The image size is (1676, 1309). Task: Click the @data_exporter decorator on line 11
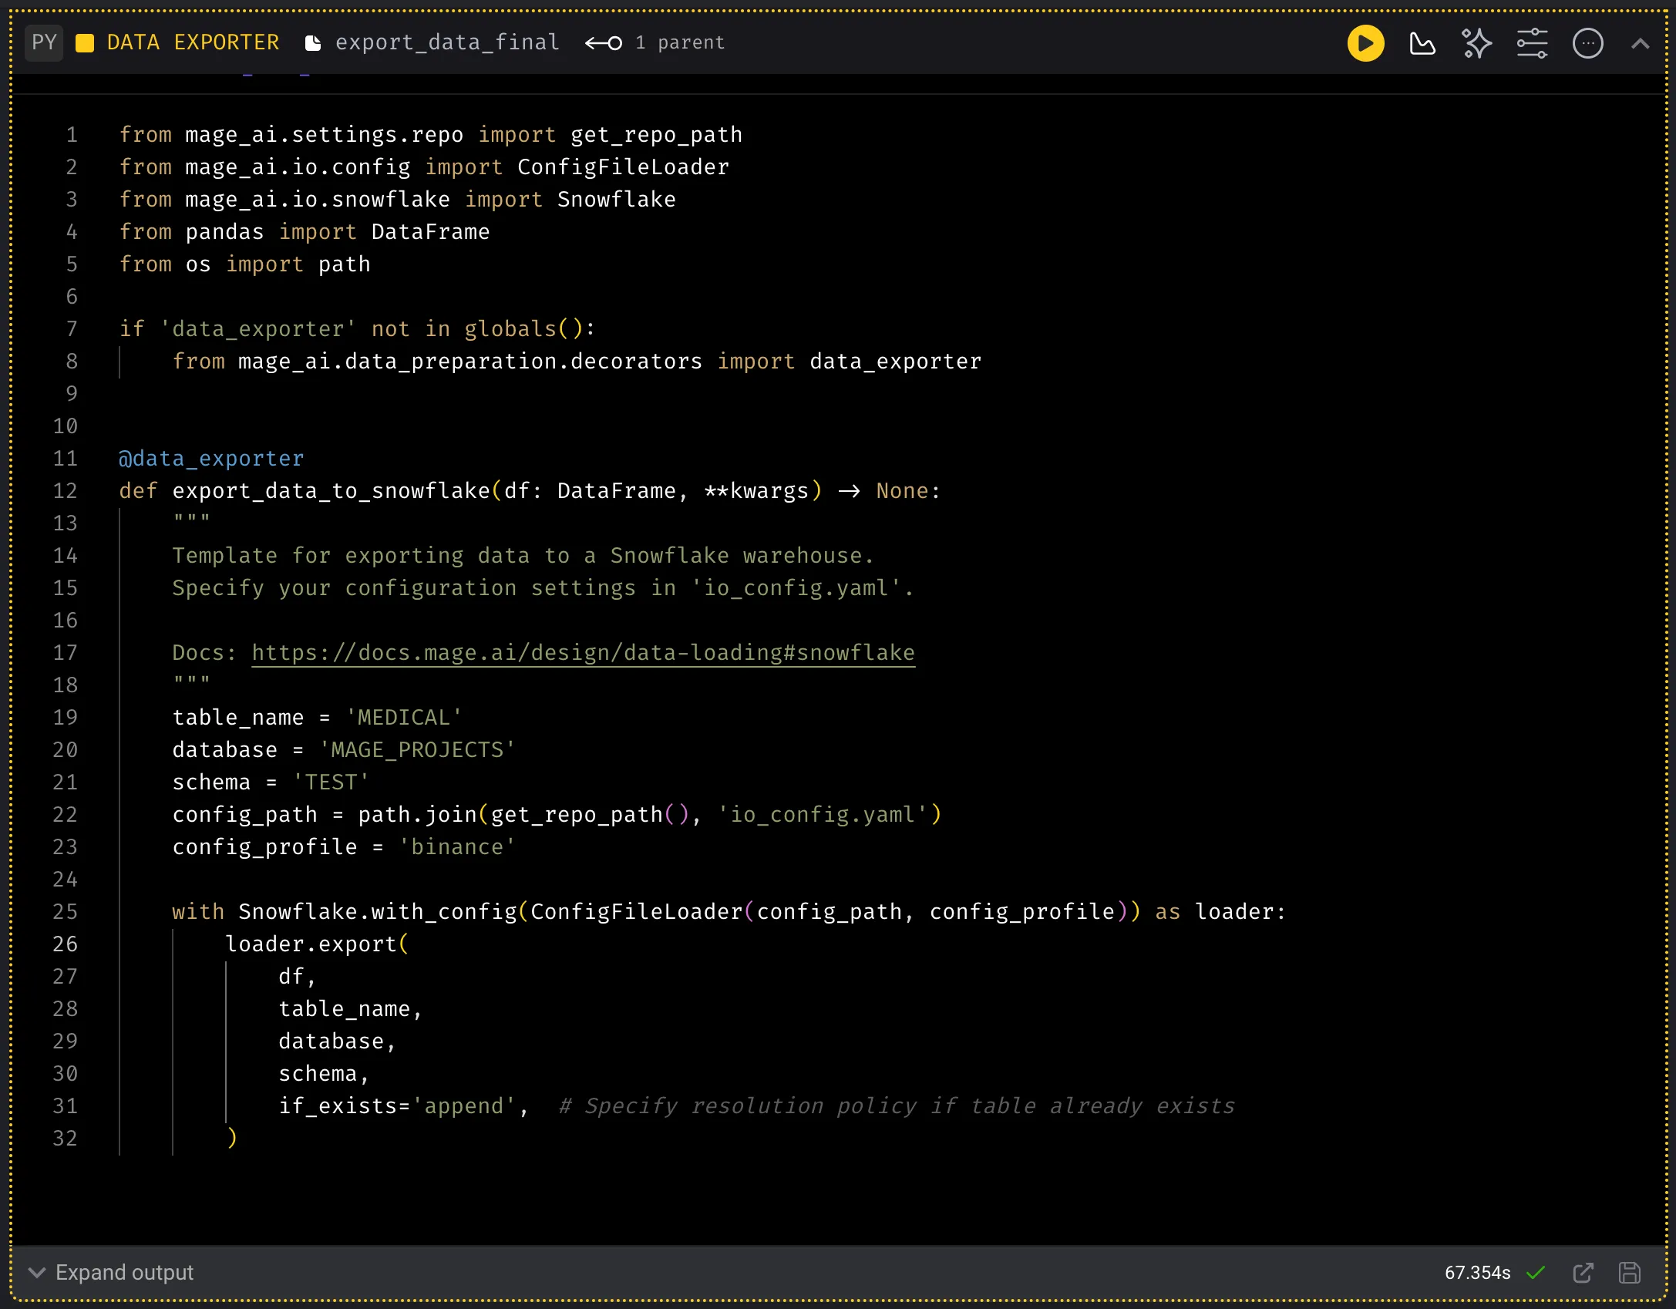211,459
